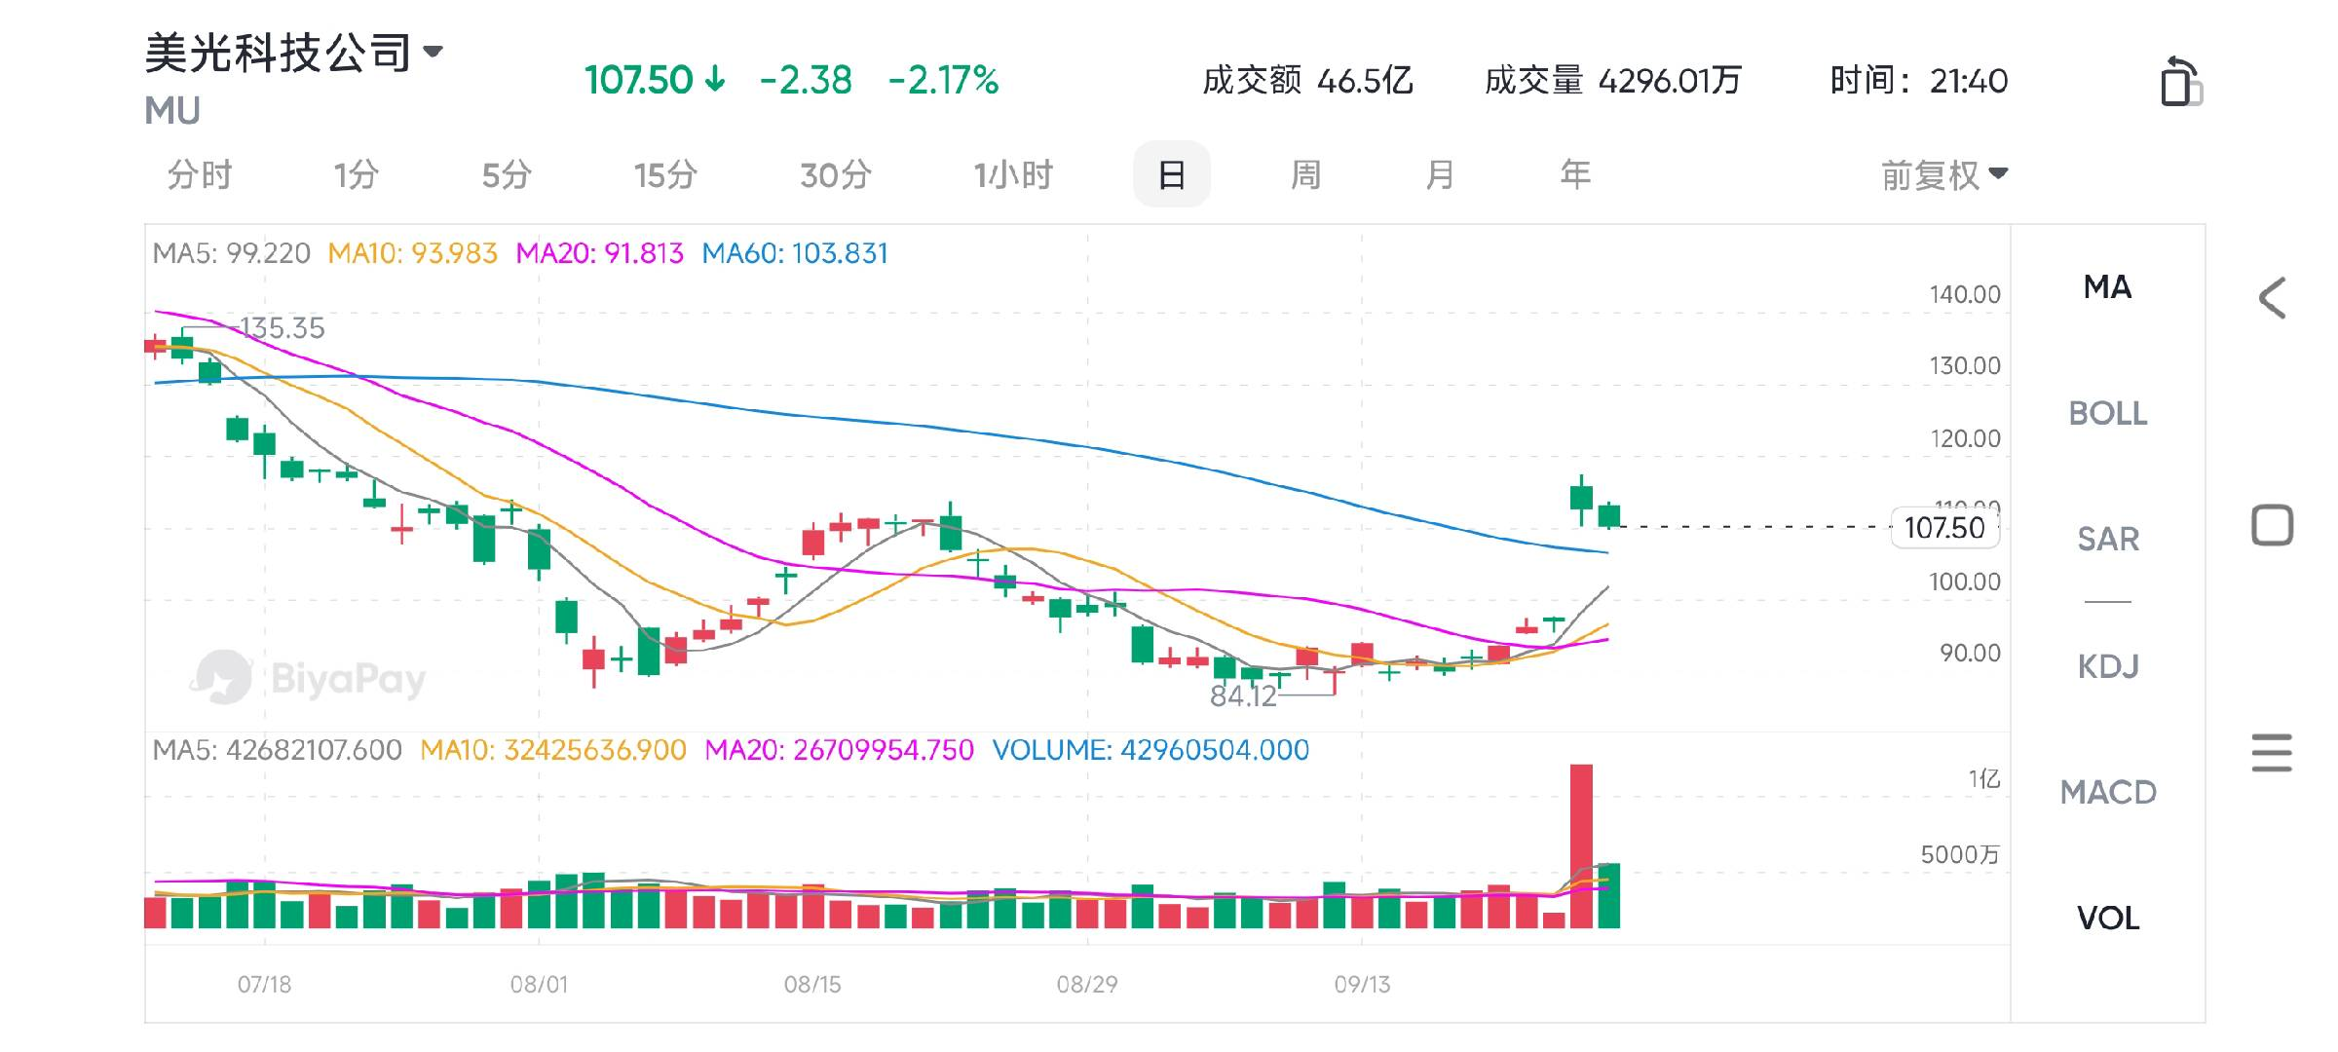The height and width of the screenshot is (1052, 2338).
Task: Click the 135.35 high price marker
Action: point(282,328)
